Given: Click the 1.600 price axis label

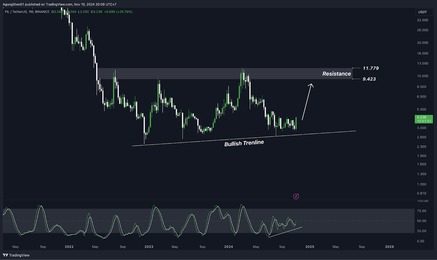Looking at the screenshot, I should click(x=421, y=164).
